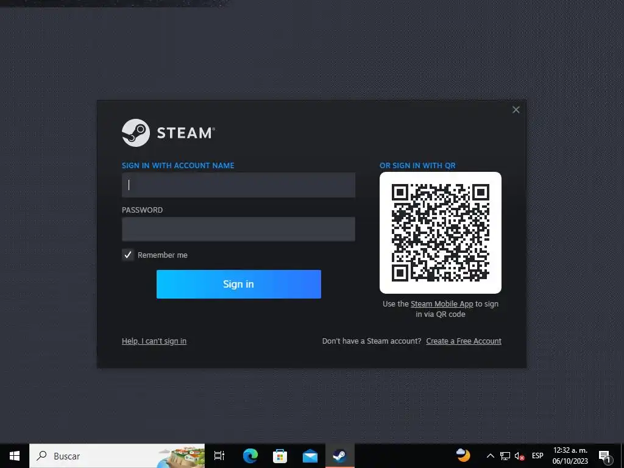Viewport: 624px width, 468px height.
Task: Click the PASSWORD label text
Action: [142, 210]
